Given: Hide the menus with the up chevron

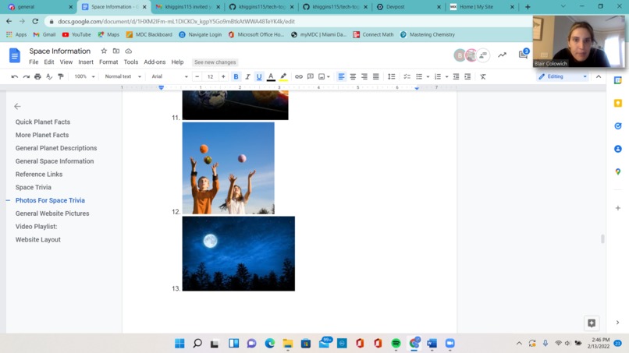Looking at the screenshot, I should click(599, 76).
